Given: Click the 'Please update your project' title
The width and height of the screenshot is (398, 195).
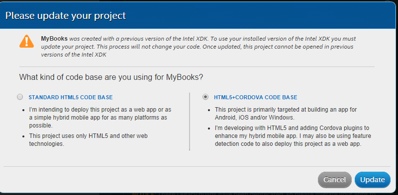Looking at the screenshot, I should (x=66, y=16).
